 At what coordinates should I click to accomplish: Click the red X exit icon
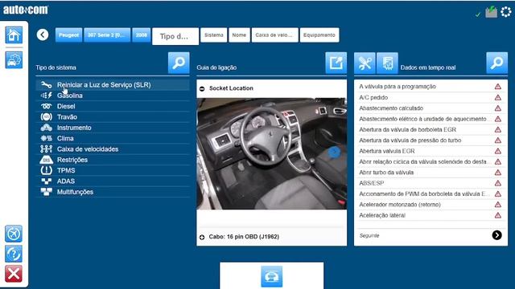14,274
